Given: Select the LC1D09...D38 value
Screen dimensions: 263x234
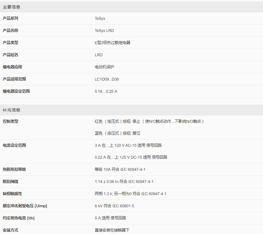Looking at the screenshot, I should tap(107, 79).
